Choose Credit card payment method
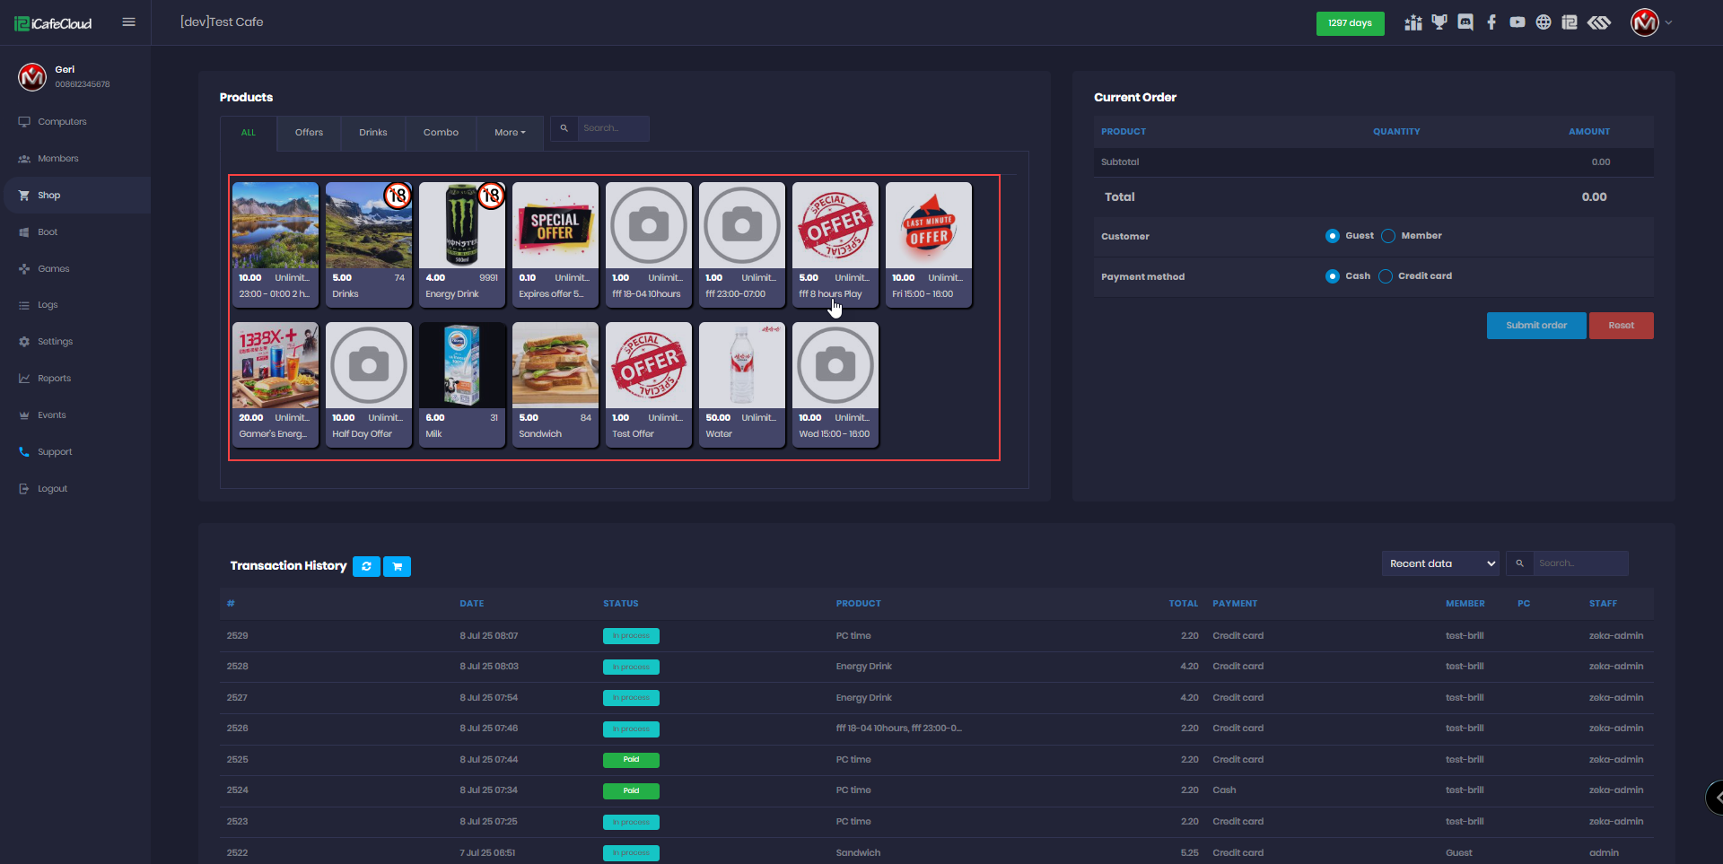 1386,276
